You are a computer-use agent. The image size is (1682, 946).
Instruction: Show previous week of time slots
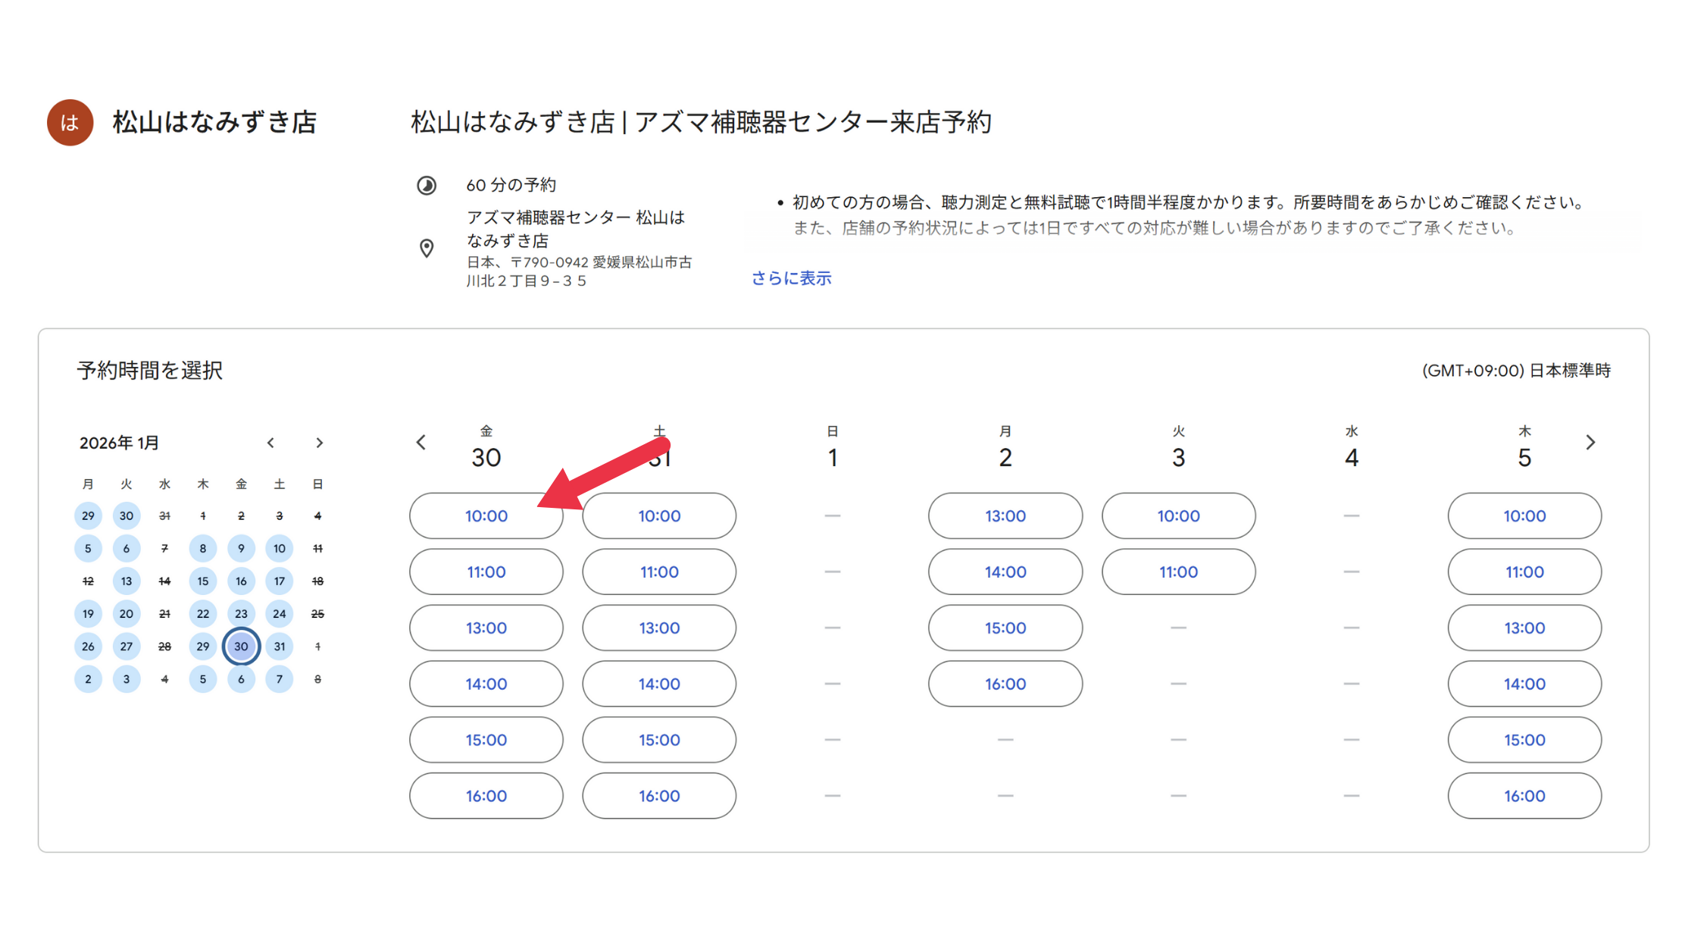(421, 443)
